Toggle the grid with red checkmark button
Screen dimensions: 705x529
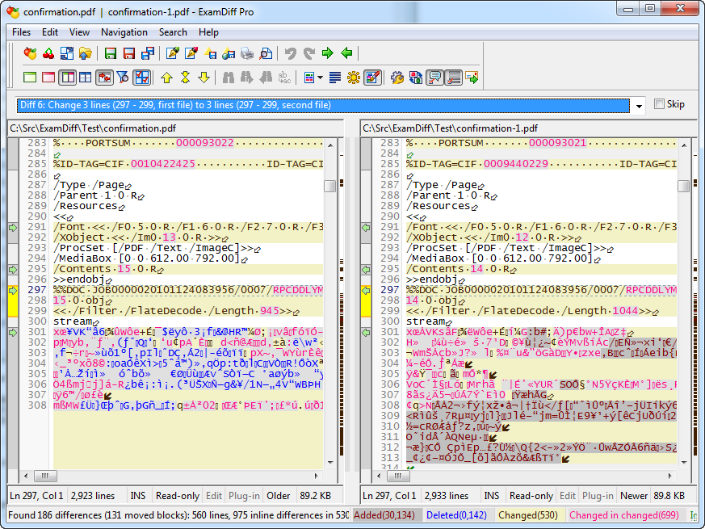[x=141, y=78]
